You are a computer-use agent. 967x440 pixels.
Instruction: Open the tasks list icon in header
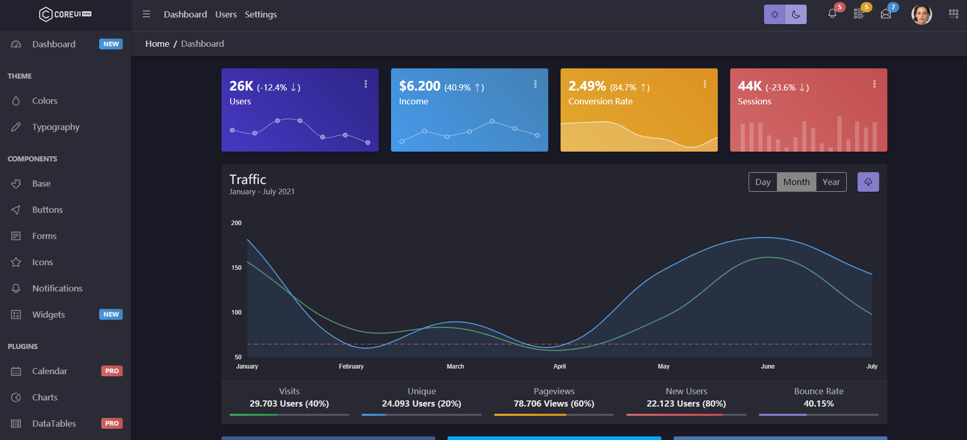tap(859, 14)
